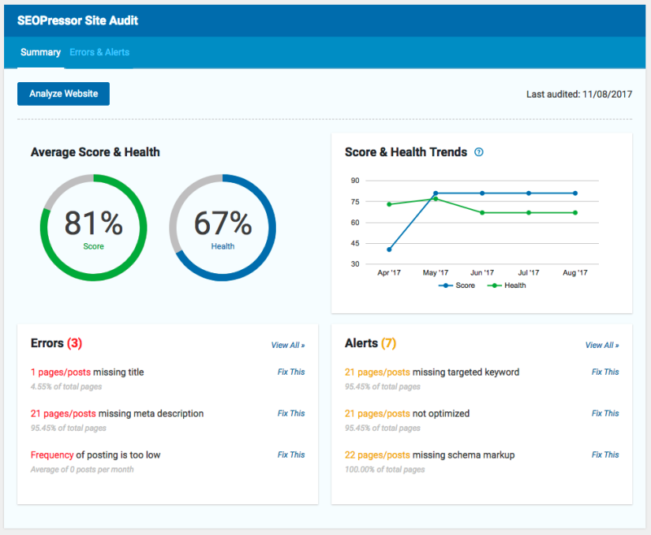This screenshot has height=535, width=651.
Task: Click the help icon beside Score & Health Trends
Action: [478, 152]
